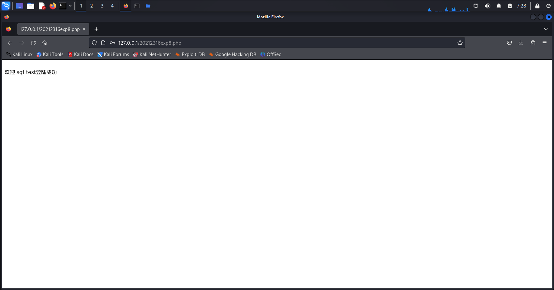Open Kali Linux bookmark
The width and height of the screenshot is (554, 290).
click(x=19, y=54)
